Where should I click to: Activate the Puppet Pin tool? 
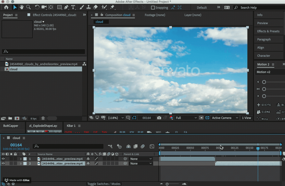tap(112, 7)
